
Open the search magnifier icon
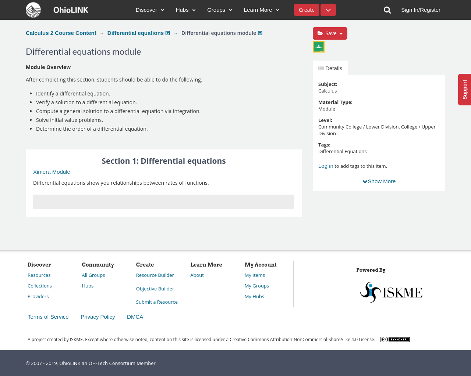click(387, 10)
